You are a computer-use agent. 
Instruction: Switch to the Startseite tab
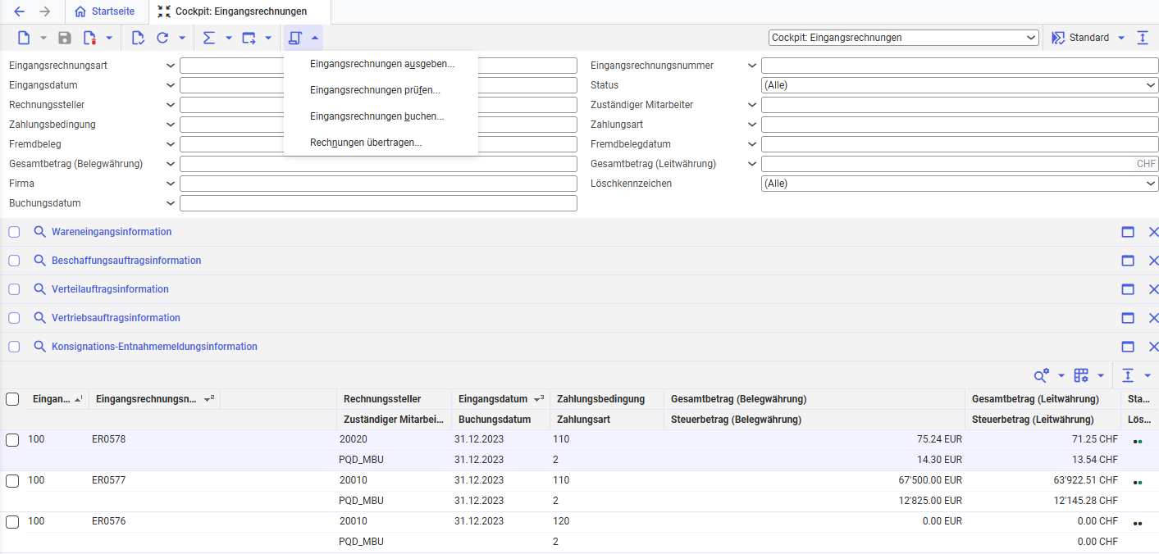[104, 11]
